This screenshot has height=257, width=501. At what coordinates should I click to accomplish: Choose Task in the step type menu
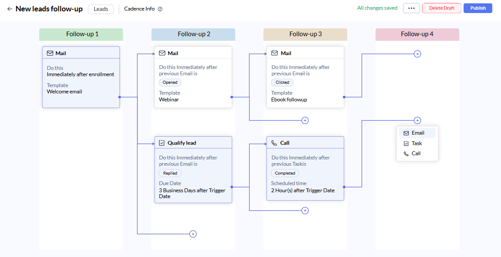pos(417,143)
